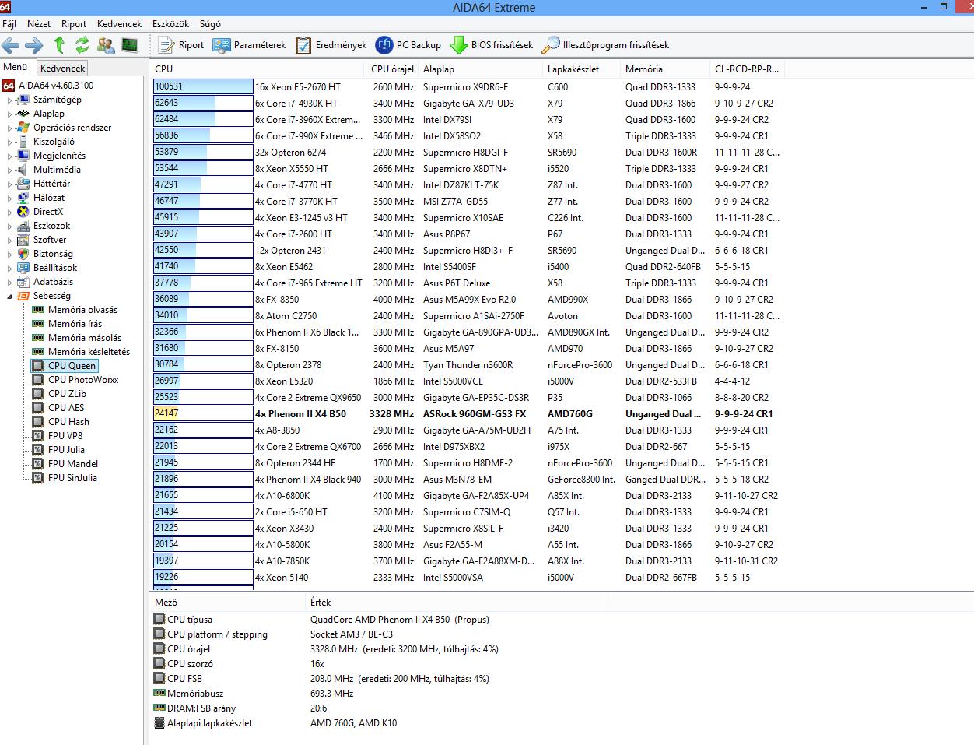The width and height of the screenshot is (974, 745).
Task: Open the Memória írás benchmark
Action: pos(75,324)
